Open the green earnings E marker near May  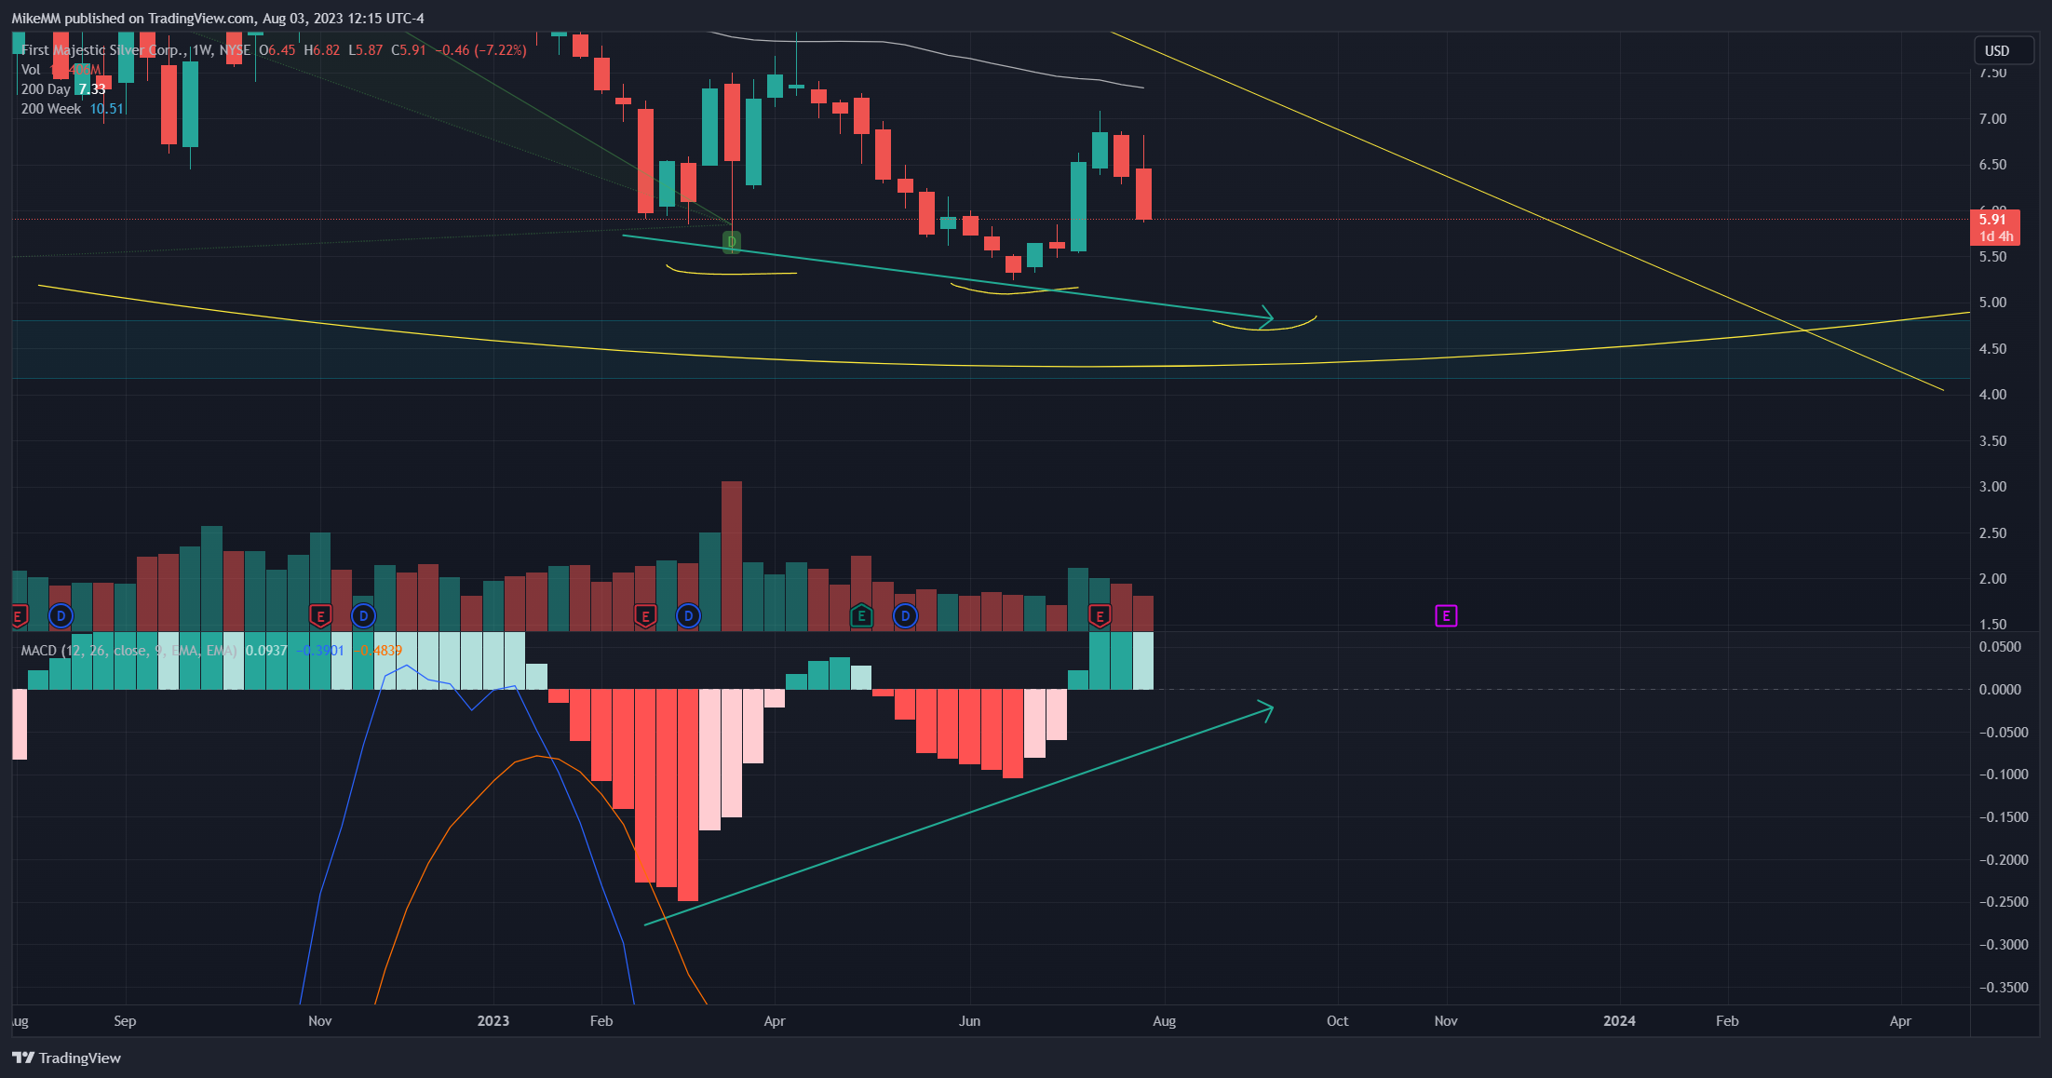861,615
